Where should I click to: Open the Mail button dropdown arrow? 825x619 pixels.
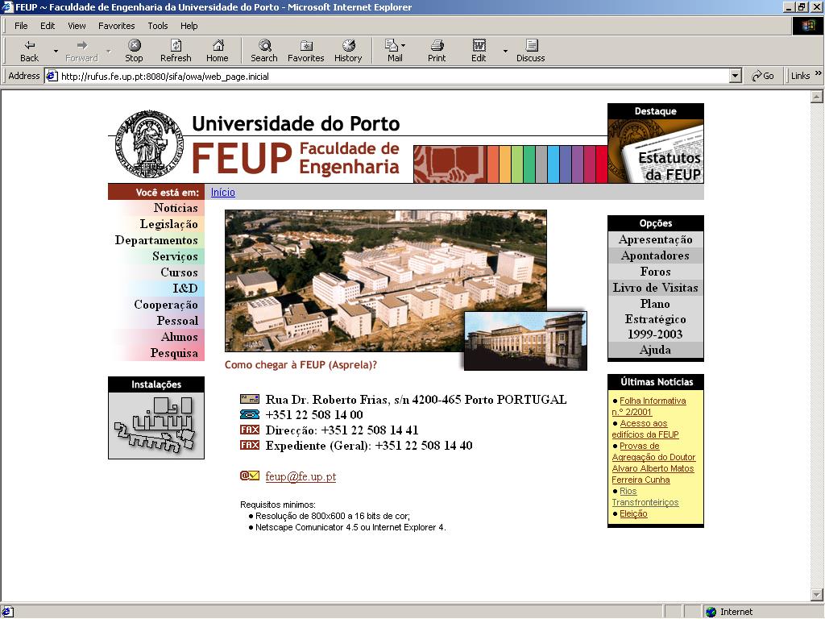pos(404,45)
